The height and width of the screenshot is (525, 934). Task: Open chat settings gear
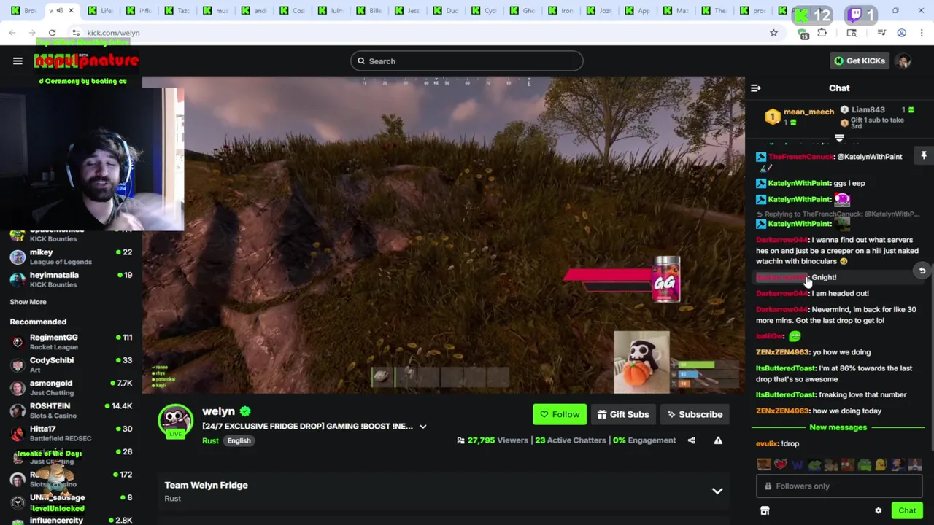coord(879,511)
